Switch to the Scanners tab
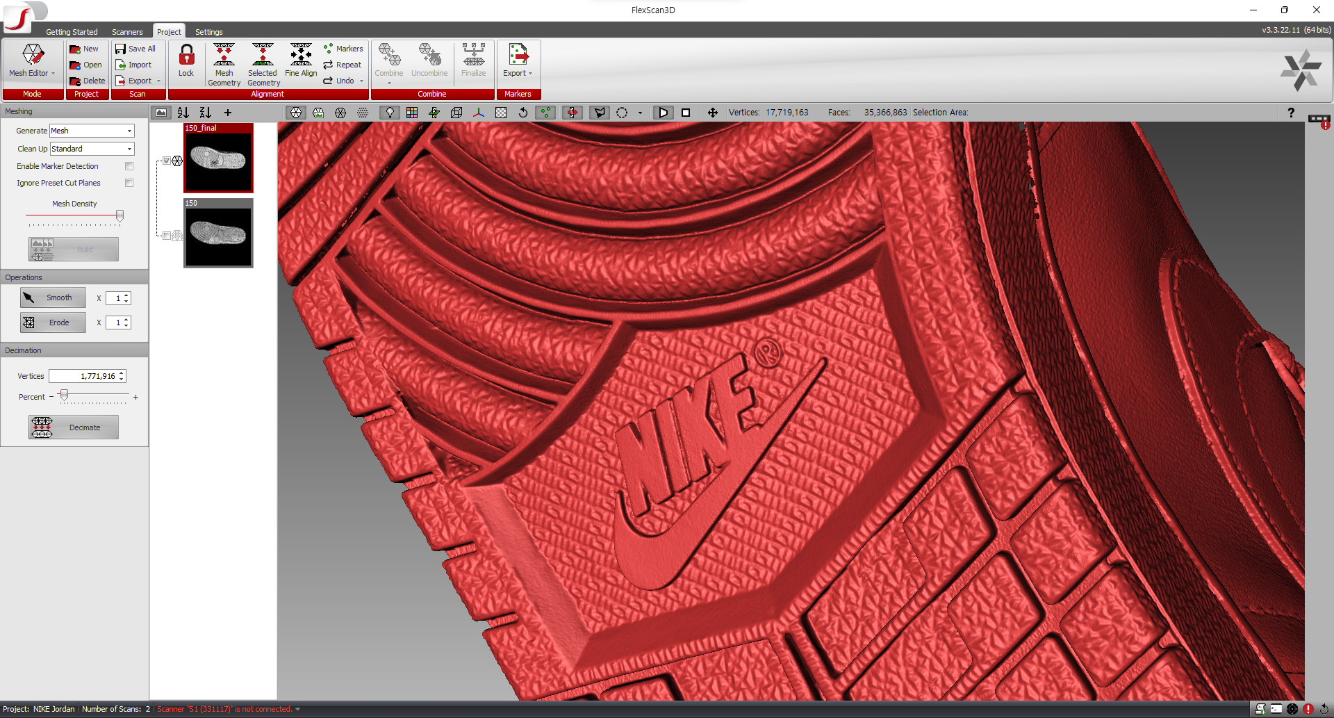Screen dimensions: 1334x718 (127, 32)
